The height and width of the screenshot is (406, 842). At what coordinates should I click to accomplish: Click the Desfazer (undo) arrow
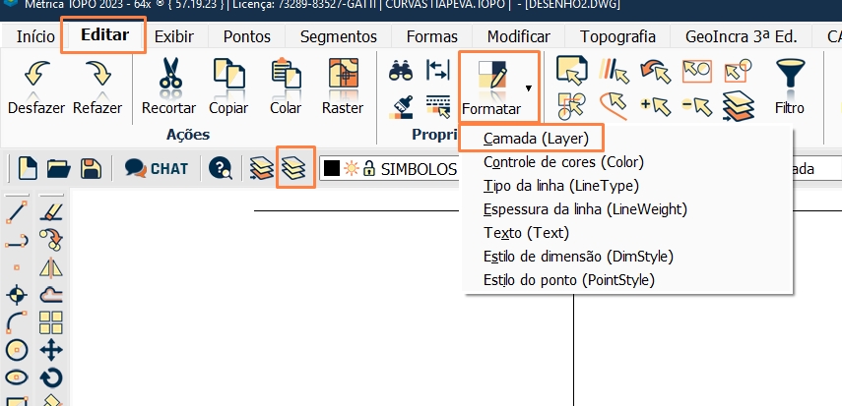(x=36, y=74)
